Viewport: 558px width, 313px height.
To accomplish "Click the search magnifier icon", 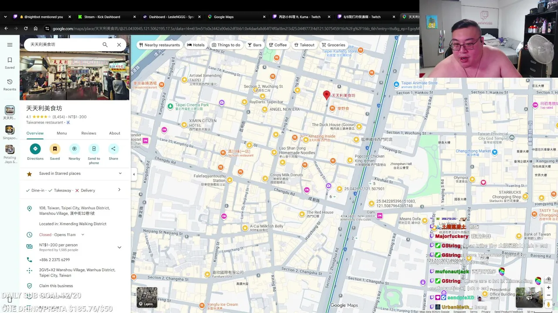I will [105, 44].
